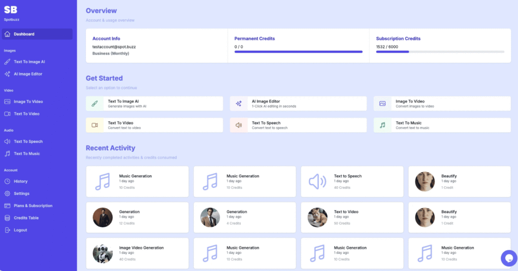Open Text To Video from sidebar menu
518x271 pixels.
pyautogui.click(x=37, y=114)
